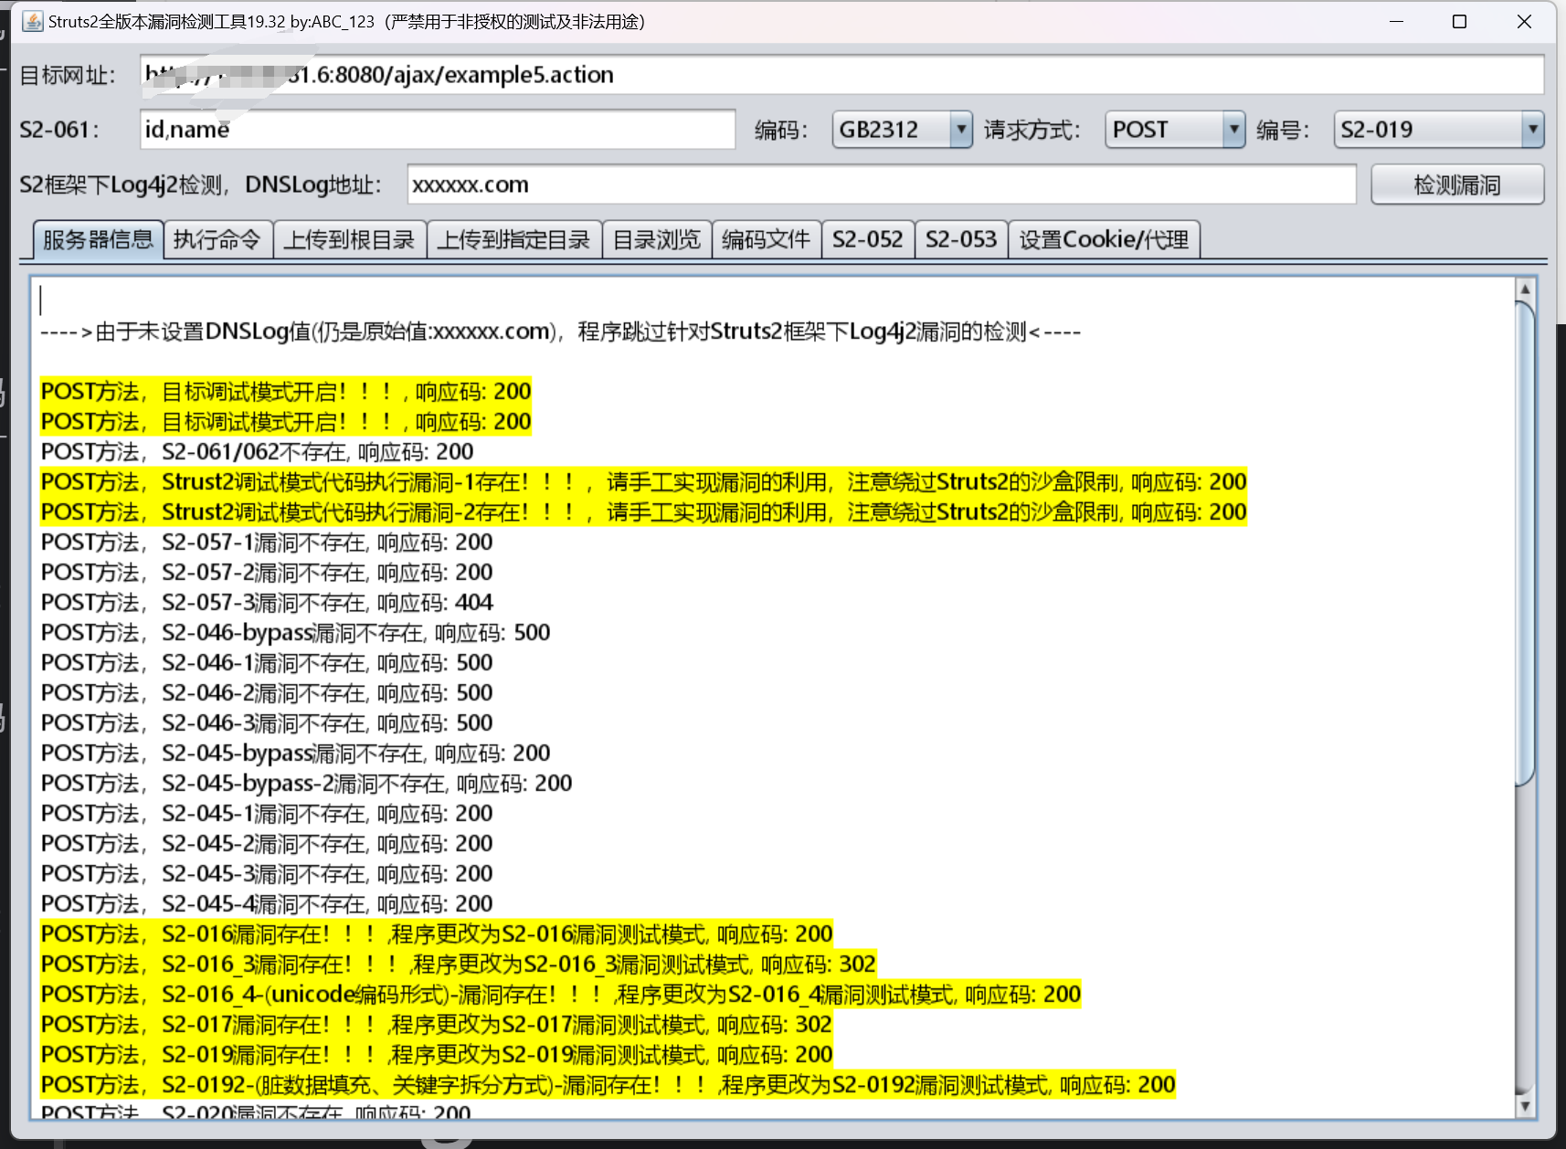Open the 上传到根目录 tab
The width and height of the screenshot is (1566, 1149).
click(349, 240)
